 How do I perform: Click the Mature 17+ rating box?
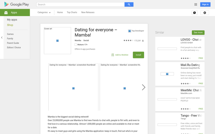coord(76,44)
